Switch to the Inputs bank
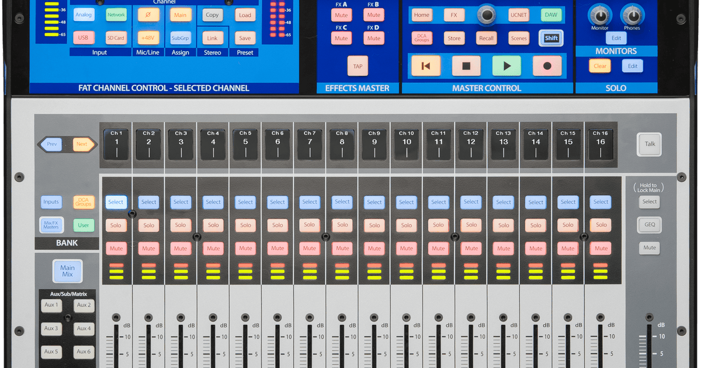 (x=51, y=202)
